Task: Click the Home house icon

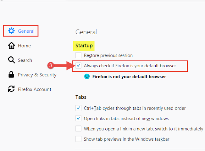Action: [12, 46]
